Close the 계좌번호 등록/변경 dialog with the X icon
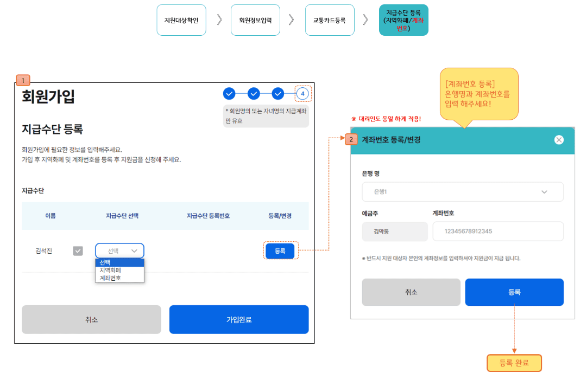The height and width of the screenshot is (380, 580). [559, 139]
